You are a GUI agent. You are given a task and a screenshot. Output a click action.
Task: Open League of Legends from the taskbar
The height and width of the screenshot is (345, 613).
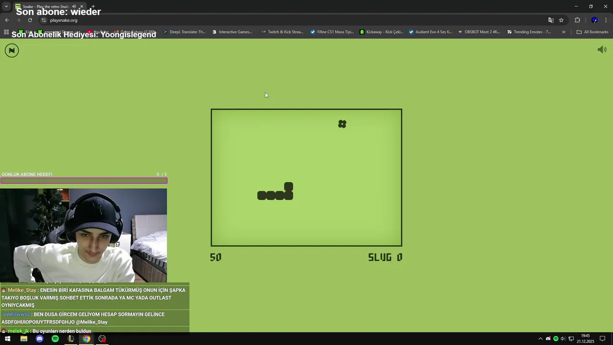pos(71,339)
